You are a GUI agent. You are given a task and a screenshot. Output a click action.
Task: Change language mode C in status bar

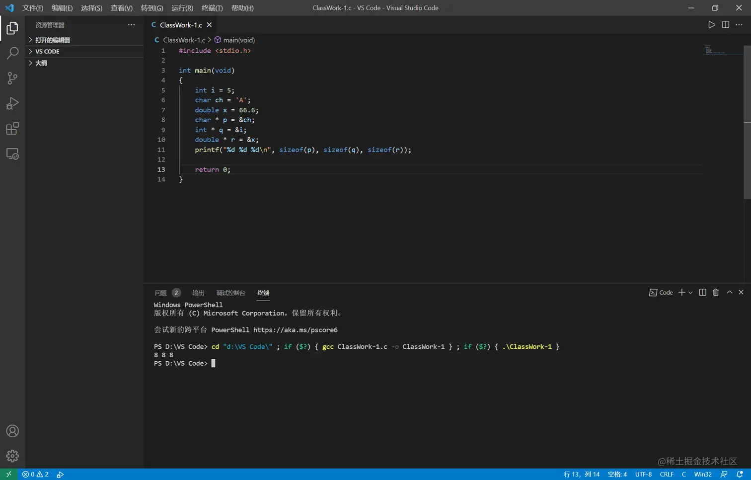click(x=684, y=474)
